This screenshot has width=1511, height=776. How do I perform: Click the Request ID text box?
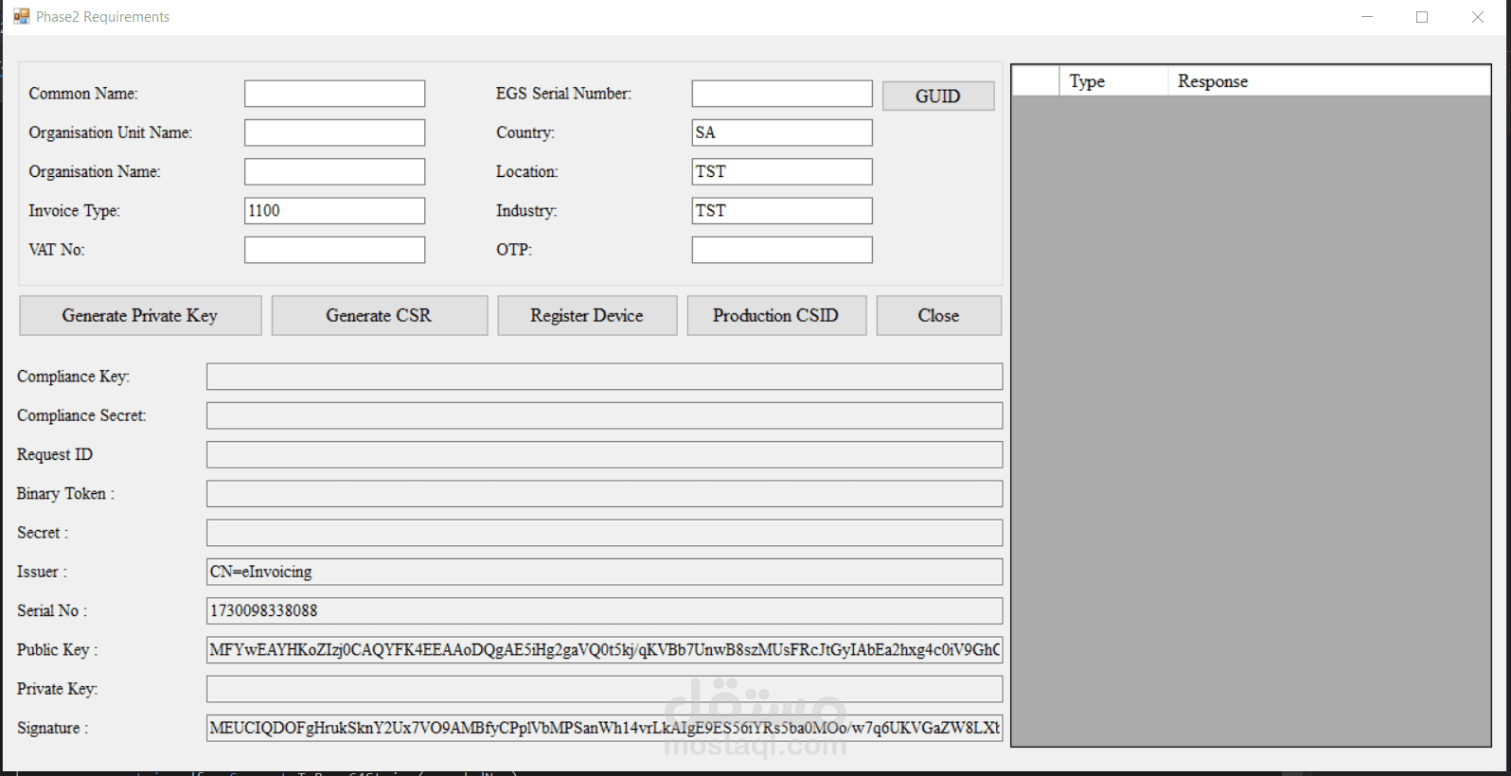(604, 454)
